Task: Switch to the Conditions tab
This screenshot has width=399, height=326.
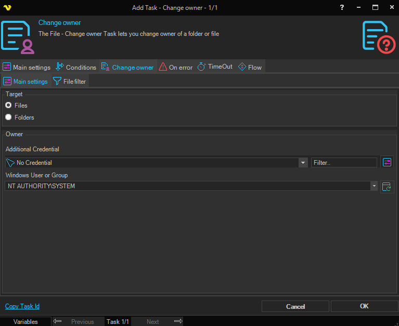Action: (76, 67)
